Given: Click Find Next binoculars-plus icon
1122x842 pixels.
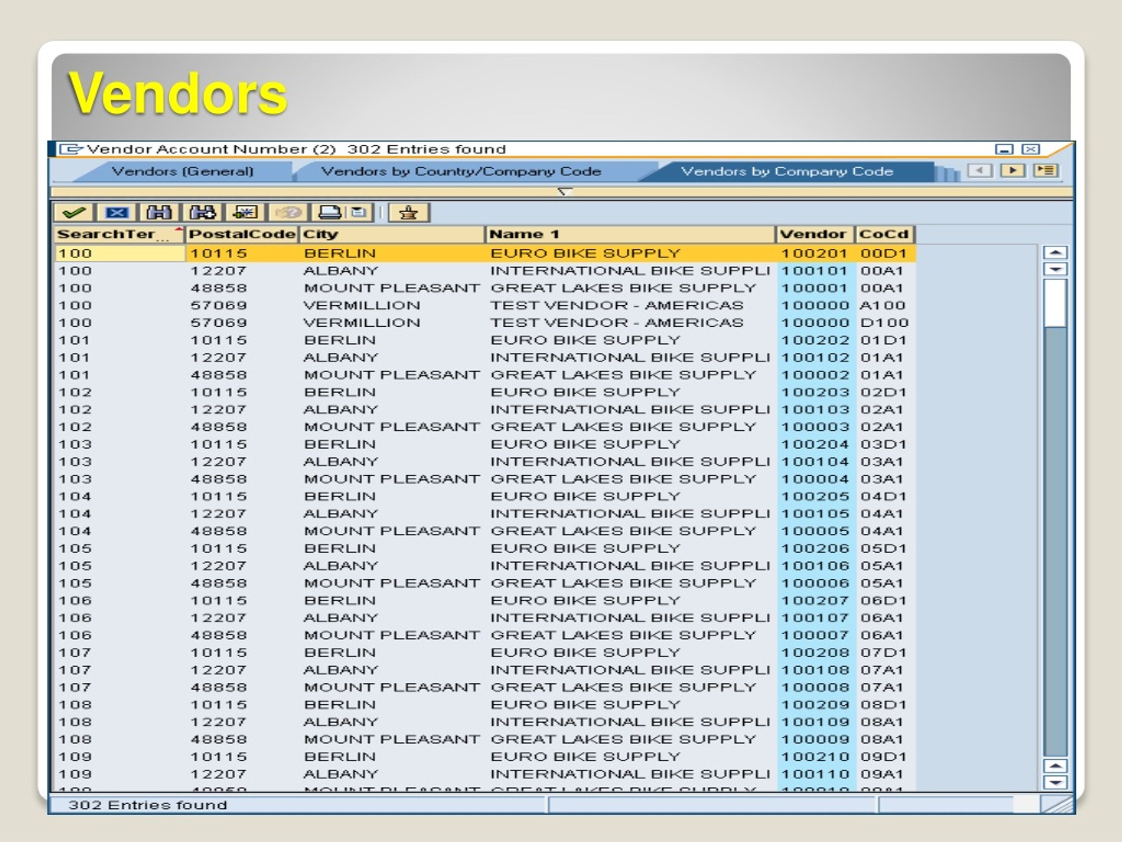Looking at the screenshot, I should (x=203, y=212).
